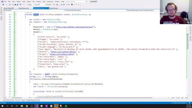The image size is (192, 108).
Task: Open the Debug configuration dropdown
Action: (x=31, y=5)
